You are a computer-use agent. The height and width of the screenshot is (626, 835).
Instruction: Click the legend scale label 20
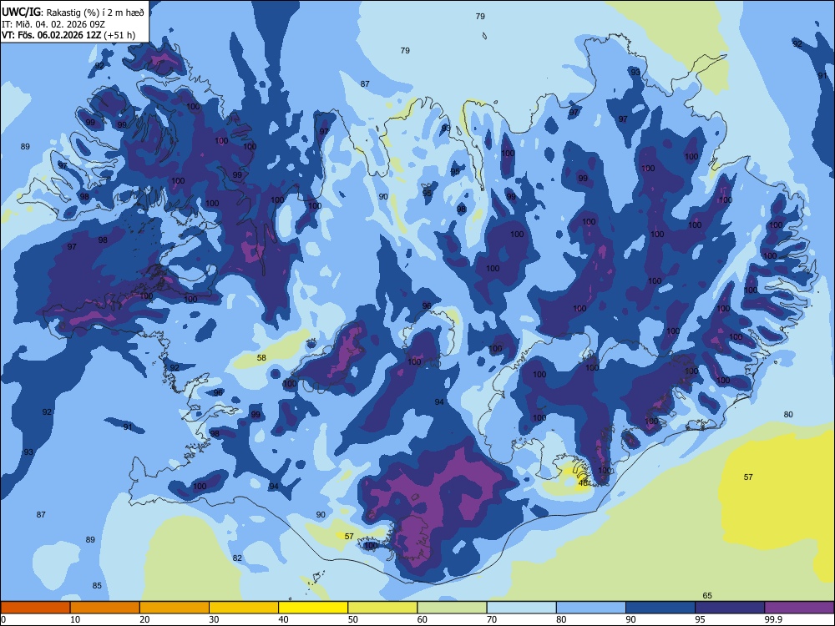pos(144,619)
